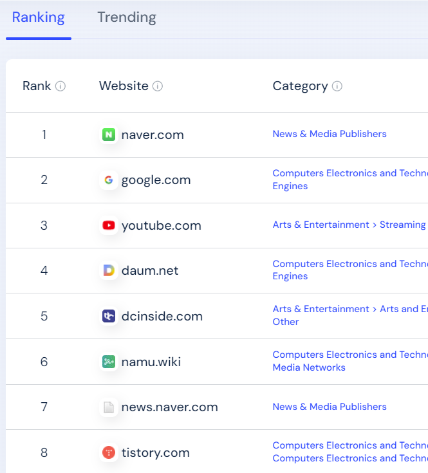Open the youtube.com website entry
The image size is (428, 473).
point(162,226)
